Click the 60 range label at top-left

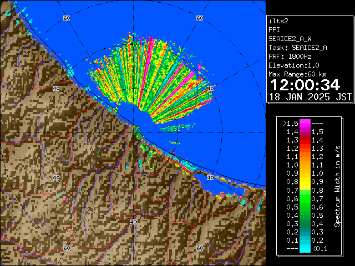(67, 18)
